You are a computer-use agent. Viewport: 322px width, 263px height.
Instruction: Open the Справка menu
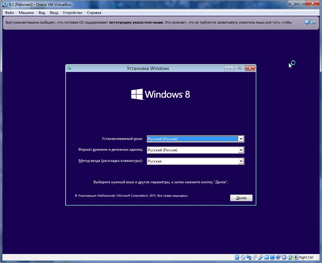pyautogui.click(x=94, y=12)
